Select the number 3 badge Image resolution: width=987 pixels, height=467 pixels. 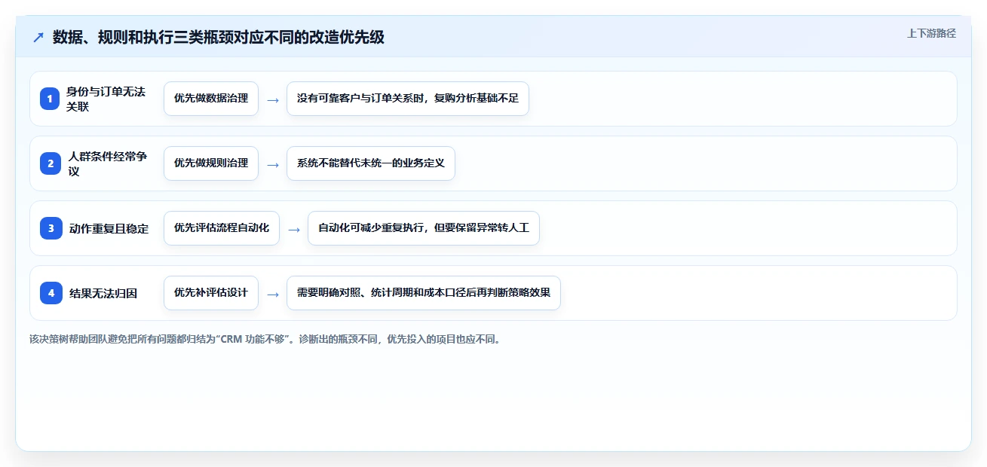[50, 228]
